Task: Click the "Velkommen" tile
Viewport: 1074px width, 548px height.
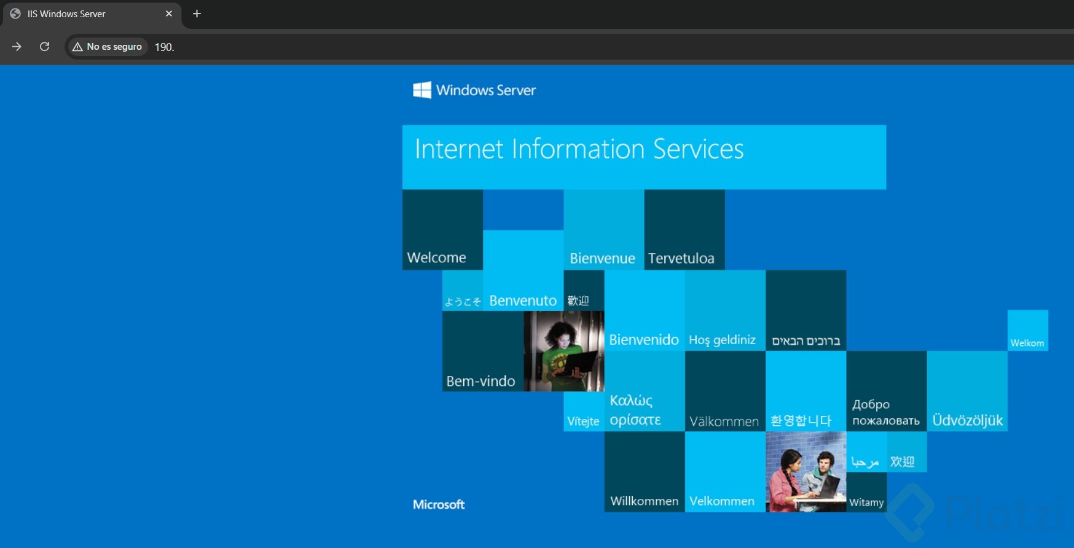Action: 725,472
